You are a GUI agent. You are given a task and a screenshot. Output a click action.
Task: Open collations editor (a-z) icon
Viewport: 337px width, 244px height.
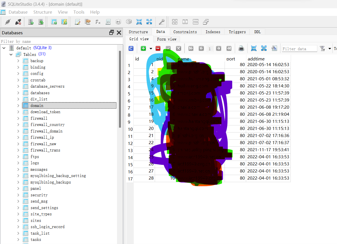118,22
